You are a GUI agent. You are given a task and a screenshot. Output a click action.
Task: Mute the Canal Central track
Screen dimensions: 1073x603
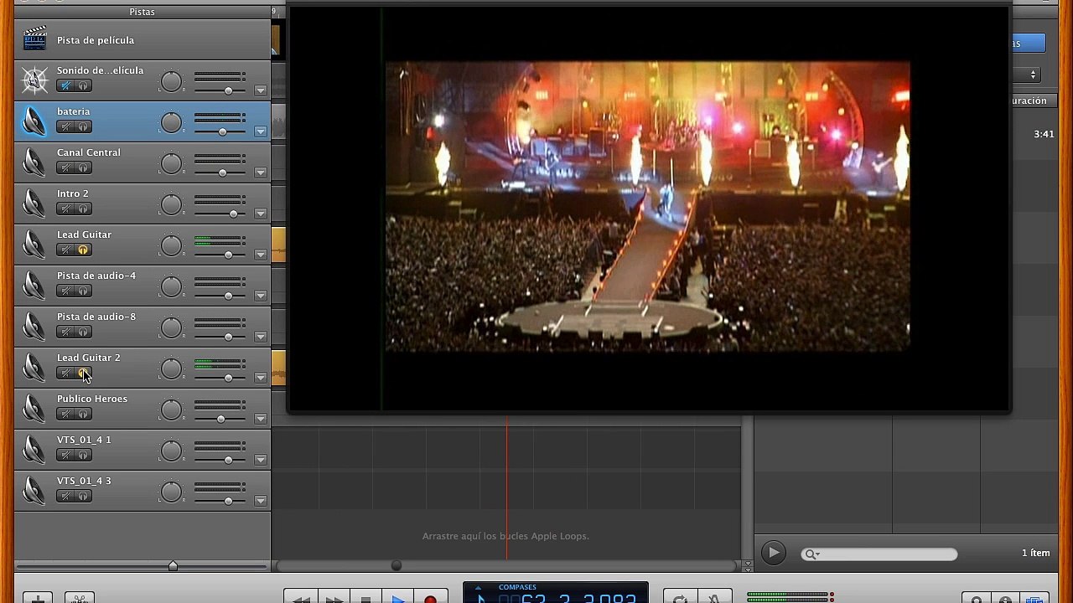coord(65,167)
